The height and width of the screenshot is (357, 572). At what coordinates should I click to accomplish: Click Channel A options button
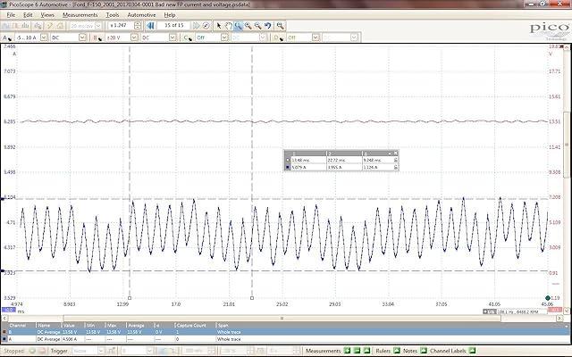[x=8, y=38]
